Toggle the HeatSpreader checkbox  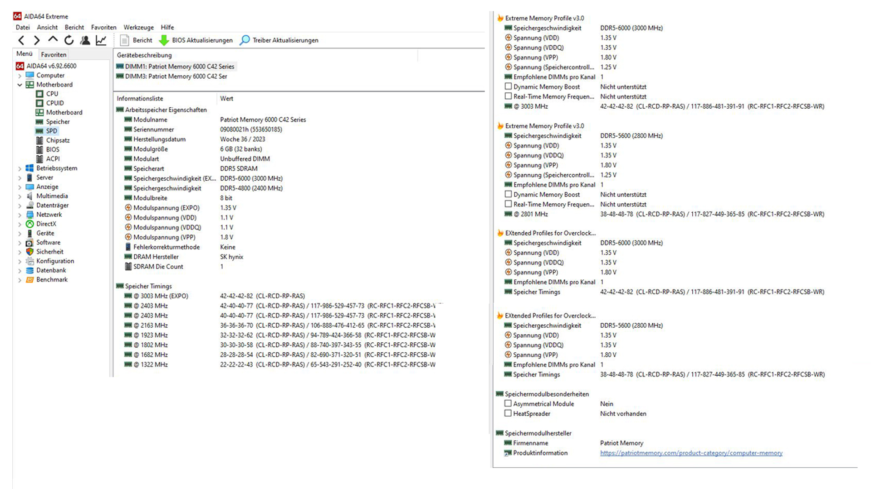point(508,413)
